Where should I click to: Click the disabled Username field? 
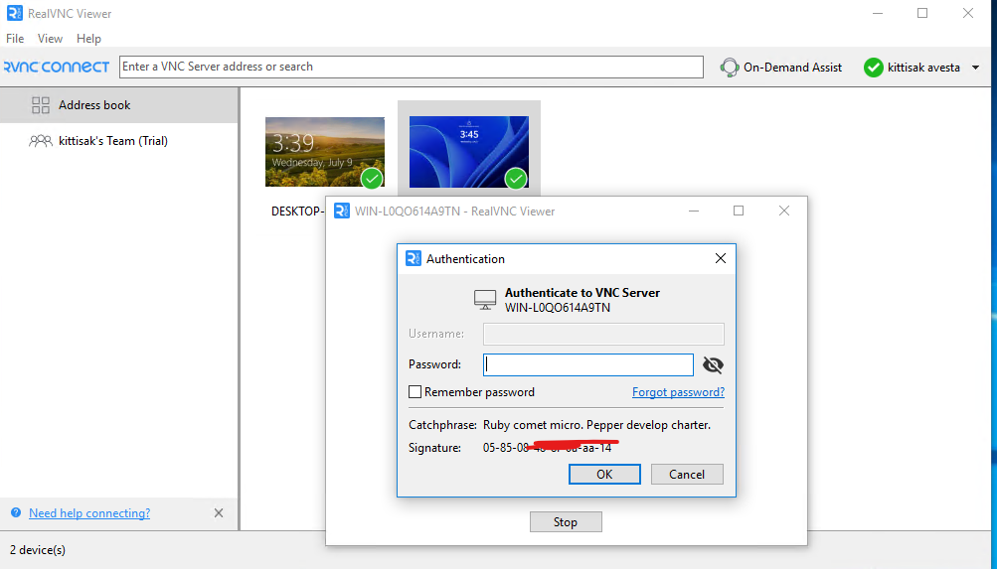click(x=603, y=334)
